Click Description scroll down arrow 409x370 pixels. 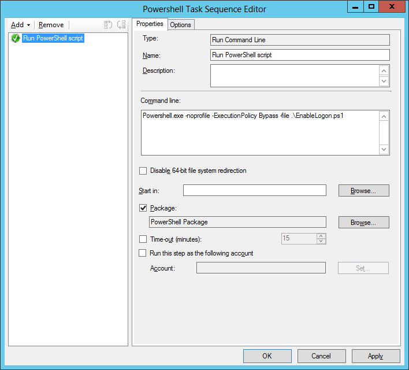pyautogui.click(x=384, y=81)
